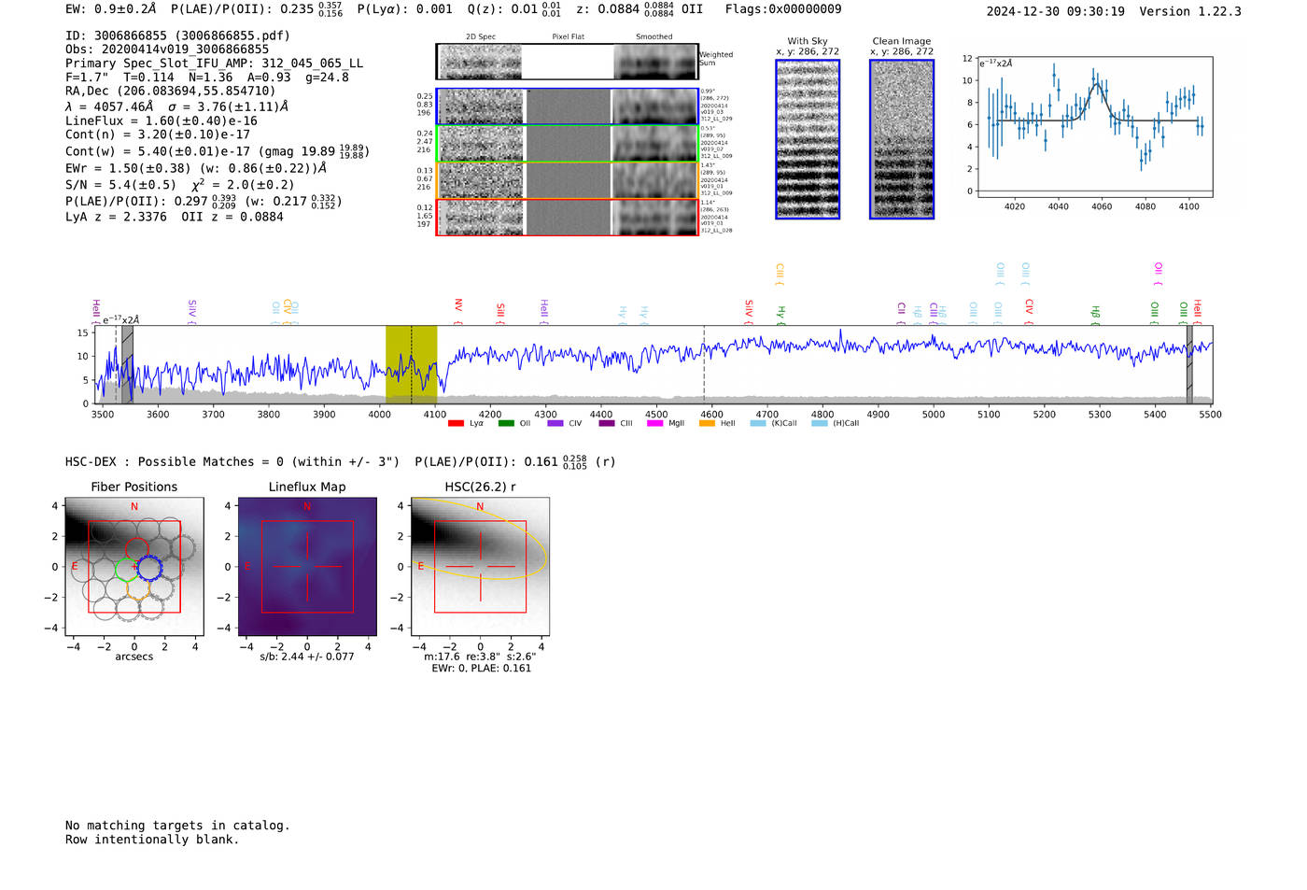Click the HSC(26.2) r image panel
This screenshot has width=1307, height=890.
click(480, 567)
